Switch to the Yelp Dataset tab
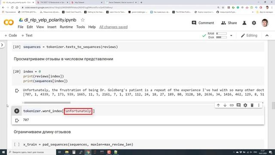This screenshot has height=155, width=275. pos(87,3)
